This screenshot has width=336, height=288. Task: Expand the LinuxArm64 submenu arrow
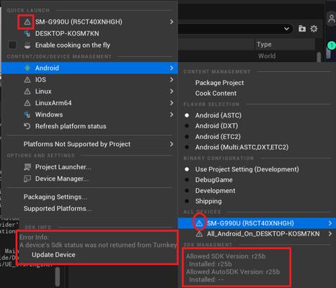(x=172, y=103)
